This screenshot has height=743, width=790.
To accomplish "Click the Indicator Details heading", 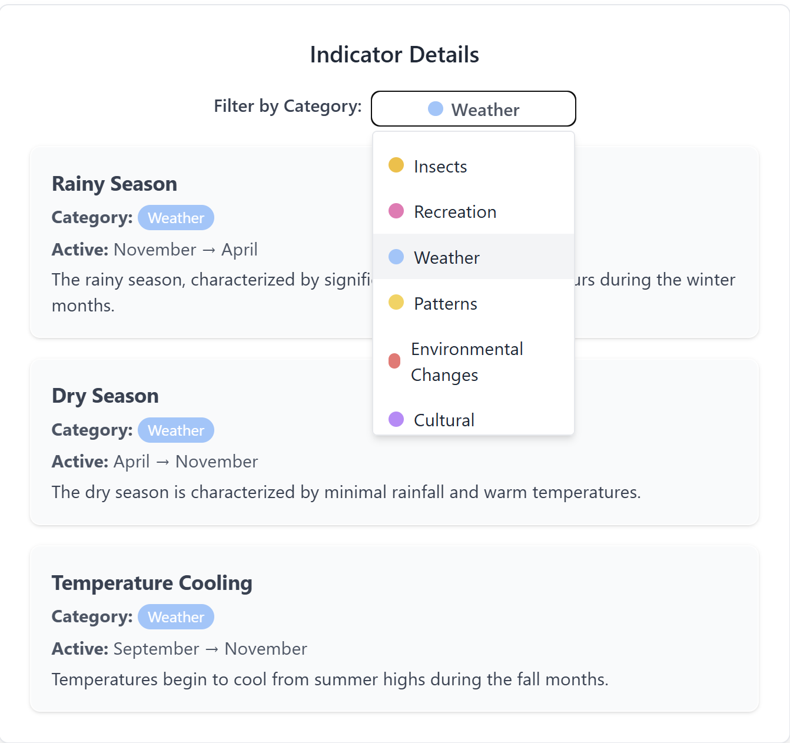I will coord(394,55).
